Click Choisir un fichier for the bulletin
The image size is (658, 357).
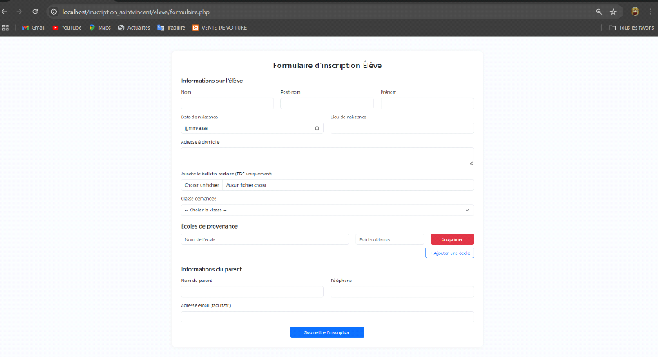(x=201, y=185)
